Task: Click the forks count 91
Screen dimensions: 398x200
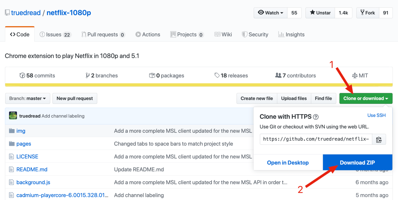Action: [386, 13]
